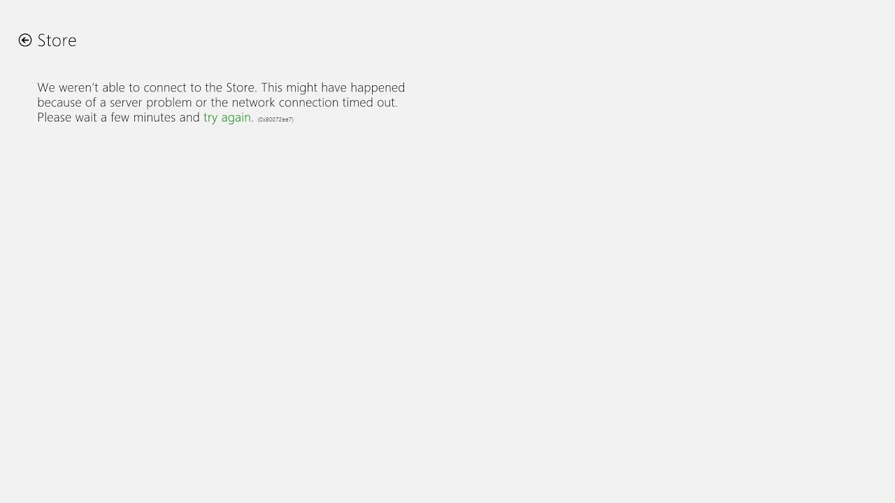The image size is (895, 503).
Task: Click the line 'We weren't able to connect'
Action: point(221,87)
